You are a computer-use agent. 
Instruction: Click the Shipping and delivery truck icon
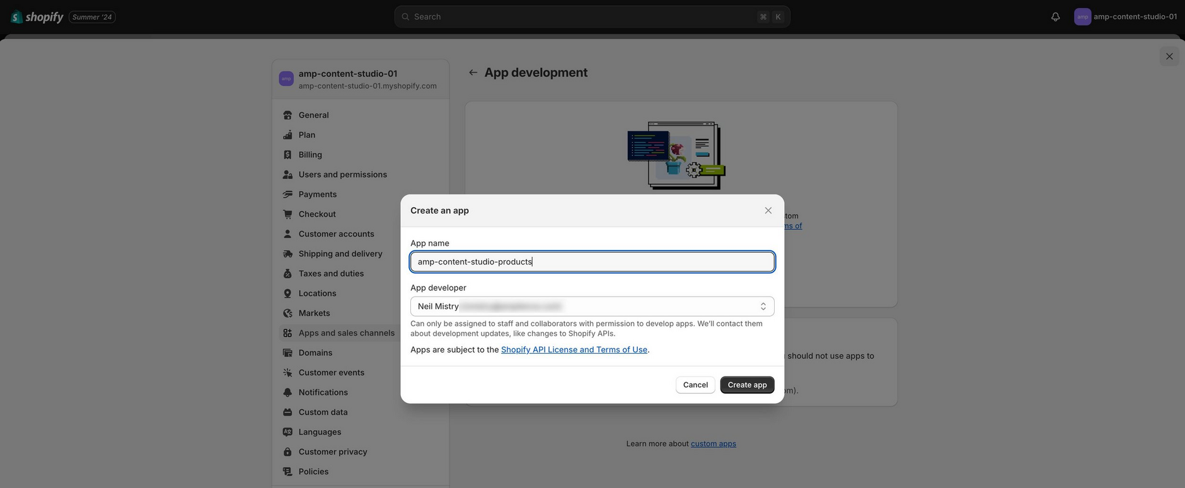click(x=287, y=254)
